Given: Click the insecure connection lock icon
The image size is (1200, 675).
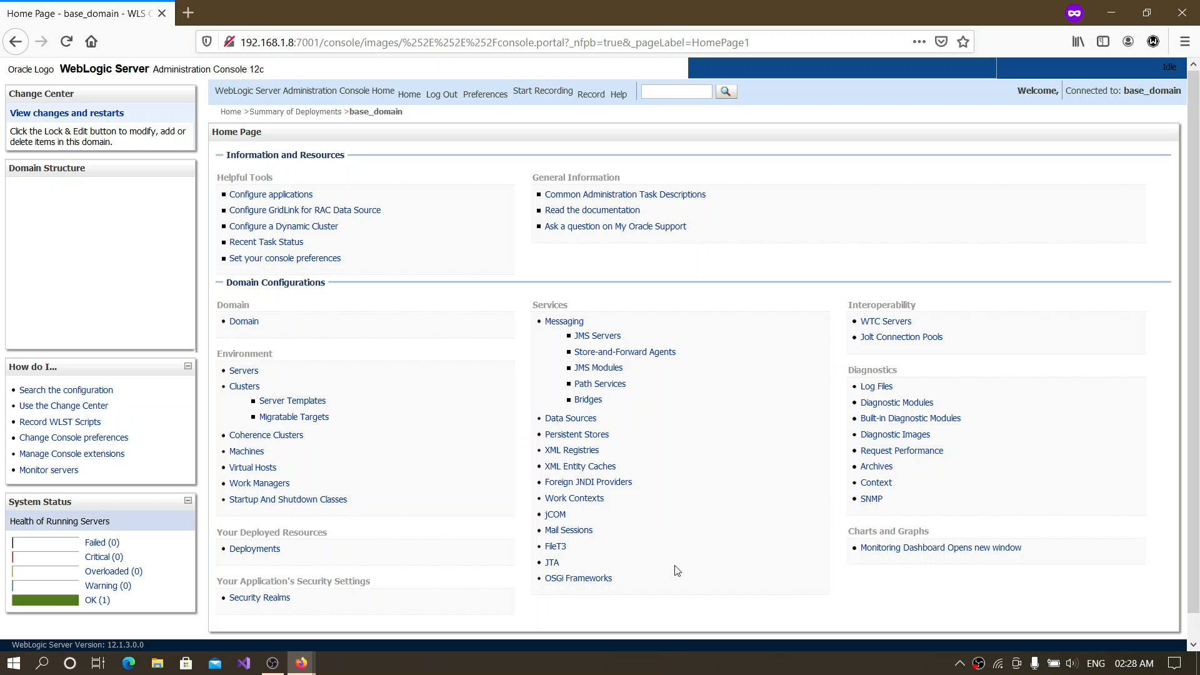Looking at the screenshot, I should point(229,42).
